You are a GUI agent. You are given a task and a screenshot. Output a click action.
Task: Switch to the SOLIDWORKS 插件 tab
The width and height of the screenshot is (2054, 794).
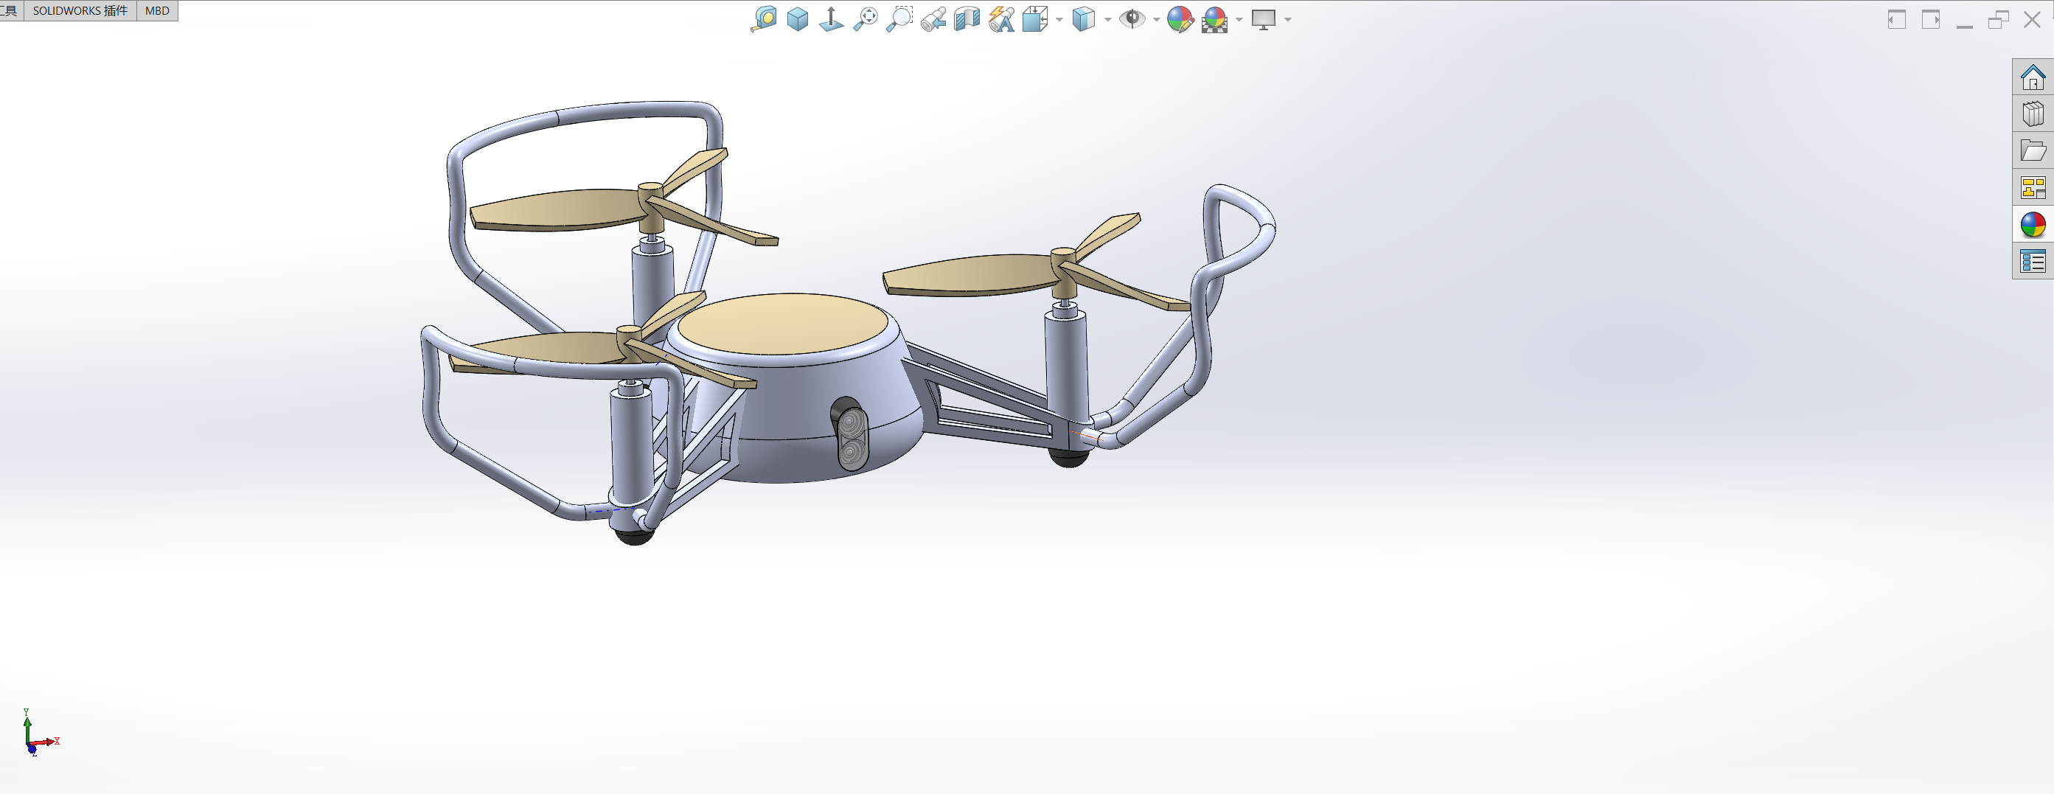80,10
